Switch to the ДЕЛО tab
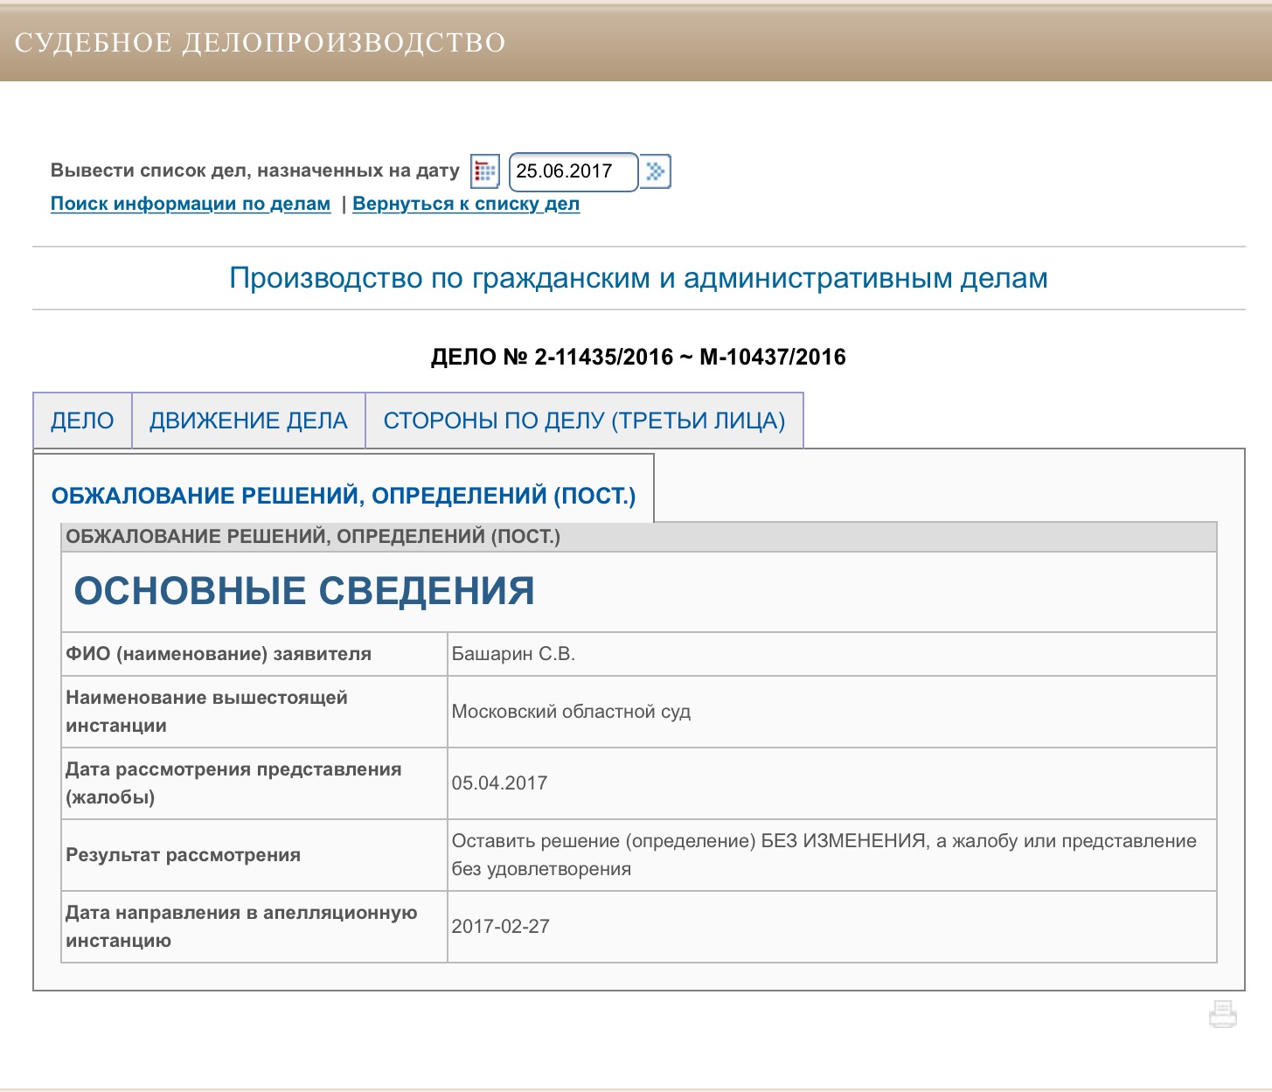Screen dimensions: 1272x1092 click(82, 421)
